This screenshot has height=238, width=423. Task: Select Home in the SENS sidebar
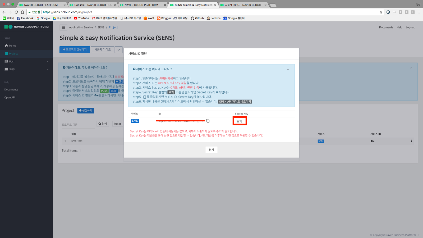click(26, 46)
